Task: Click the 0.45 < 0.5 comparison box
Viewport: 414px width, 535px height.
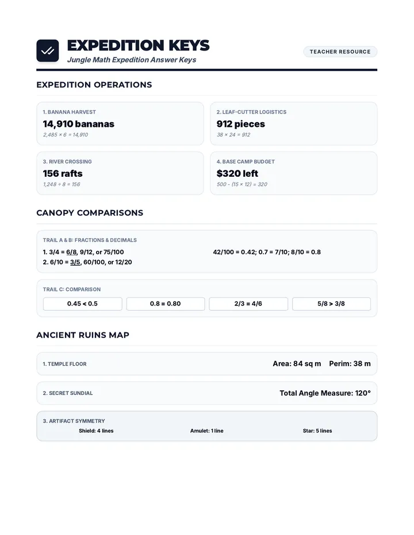Action: click(x=82, y=304)
